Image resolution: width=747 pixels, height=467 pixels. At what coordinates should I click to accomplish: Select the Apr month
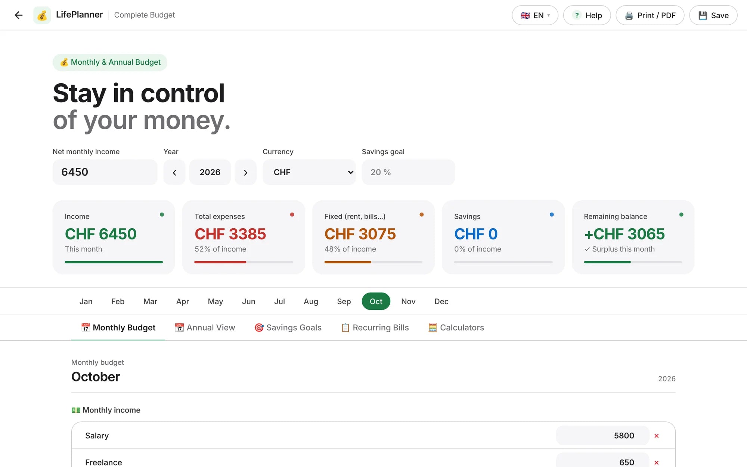[x=183, y=301]
